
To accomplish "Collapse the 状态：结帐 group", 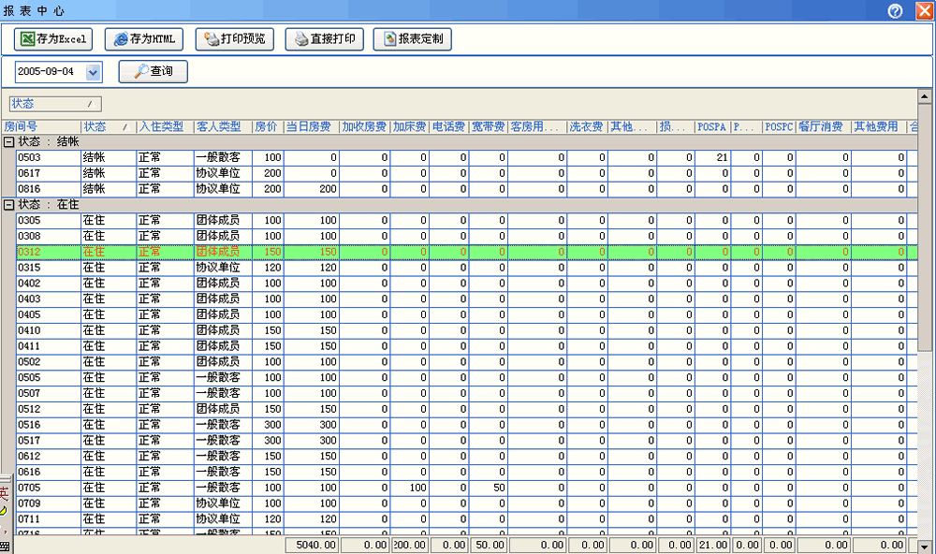I will 9,142.
